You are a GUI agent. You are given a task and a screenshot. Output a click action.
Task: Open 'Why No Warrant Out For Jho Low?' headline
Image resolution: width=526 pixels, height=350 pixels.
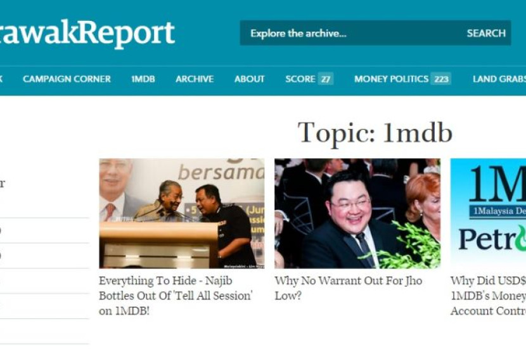point(348,288)
